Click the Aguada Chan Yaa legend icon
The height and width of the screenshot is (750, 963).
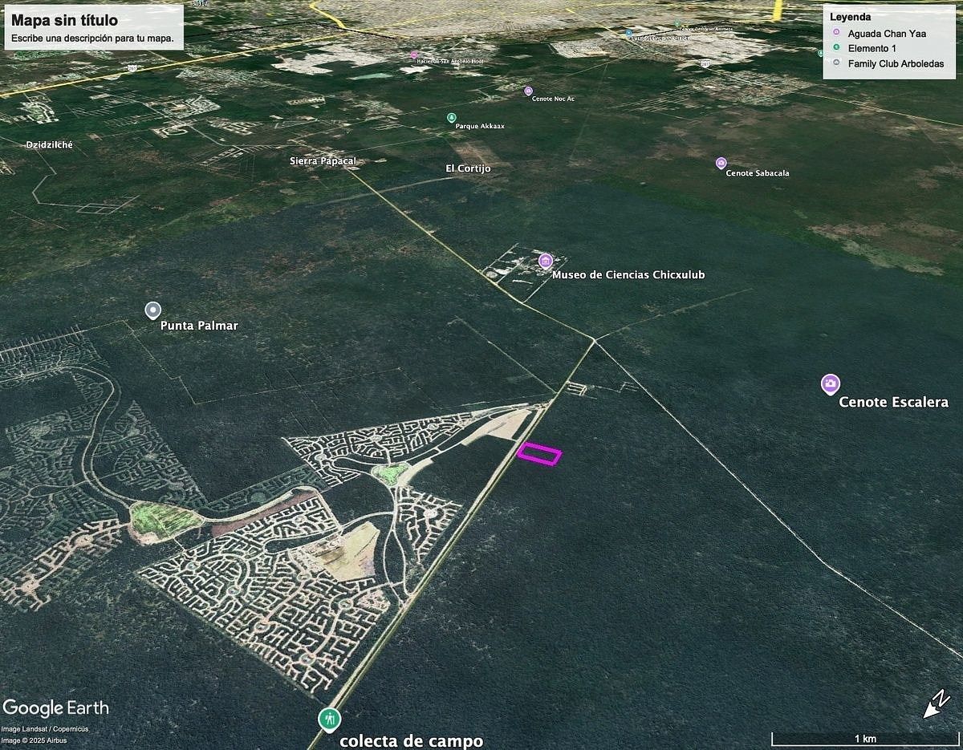(836, 33)
